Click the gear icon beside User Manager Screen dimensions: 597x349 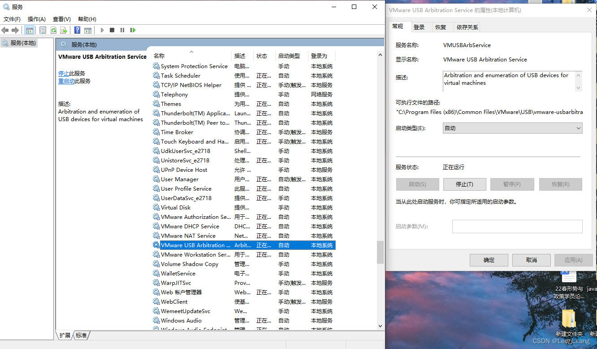[156, 179]
